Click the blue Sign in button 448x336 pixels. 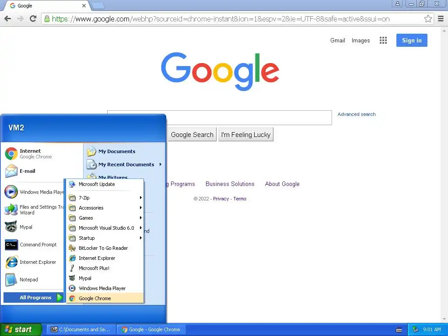coord(412,40)
